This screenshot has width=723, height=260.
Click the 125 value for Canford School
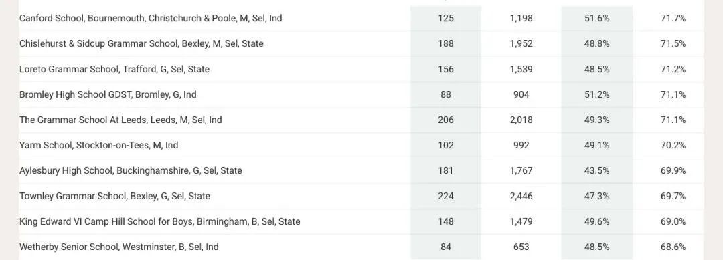coord(446,19)
